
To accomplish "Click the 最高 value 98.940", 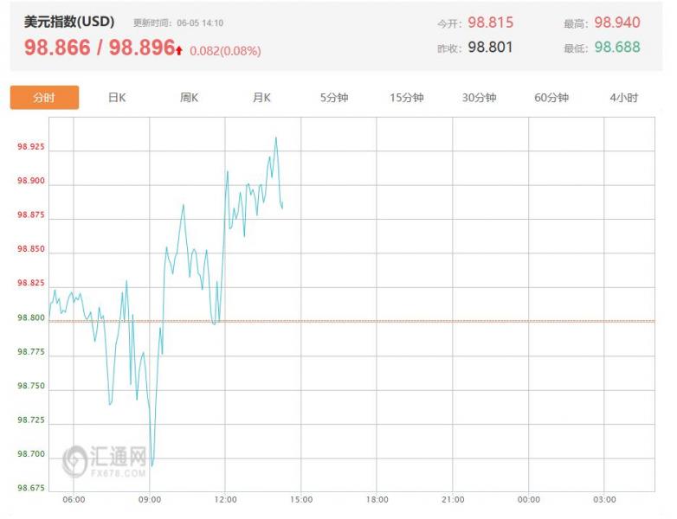I will [x=617, y=22].
